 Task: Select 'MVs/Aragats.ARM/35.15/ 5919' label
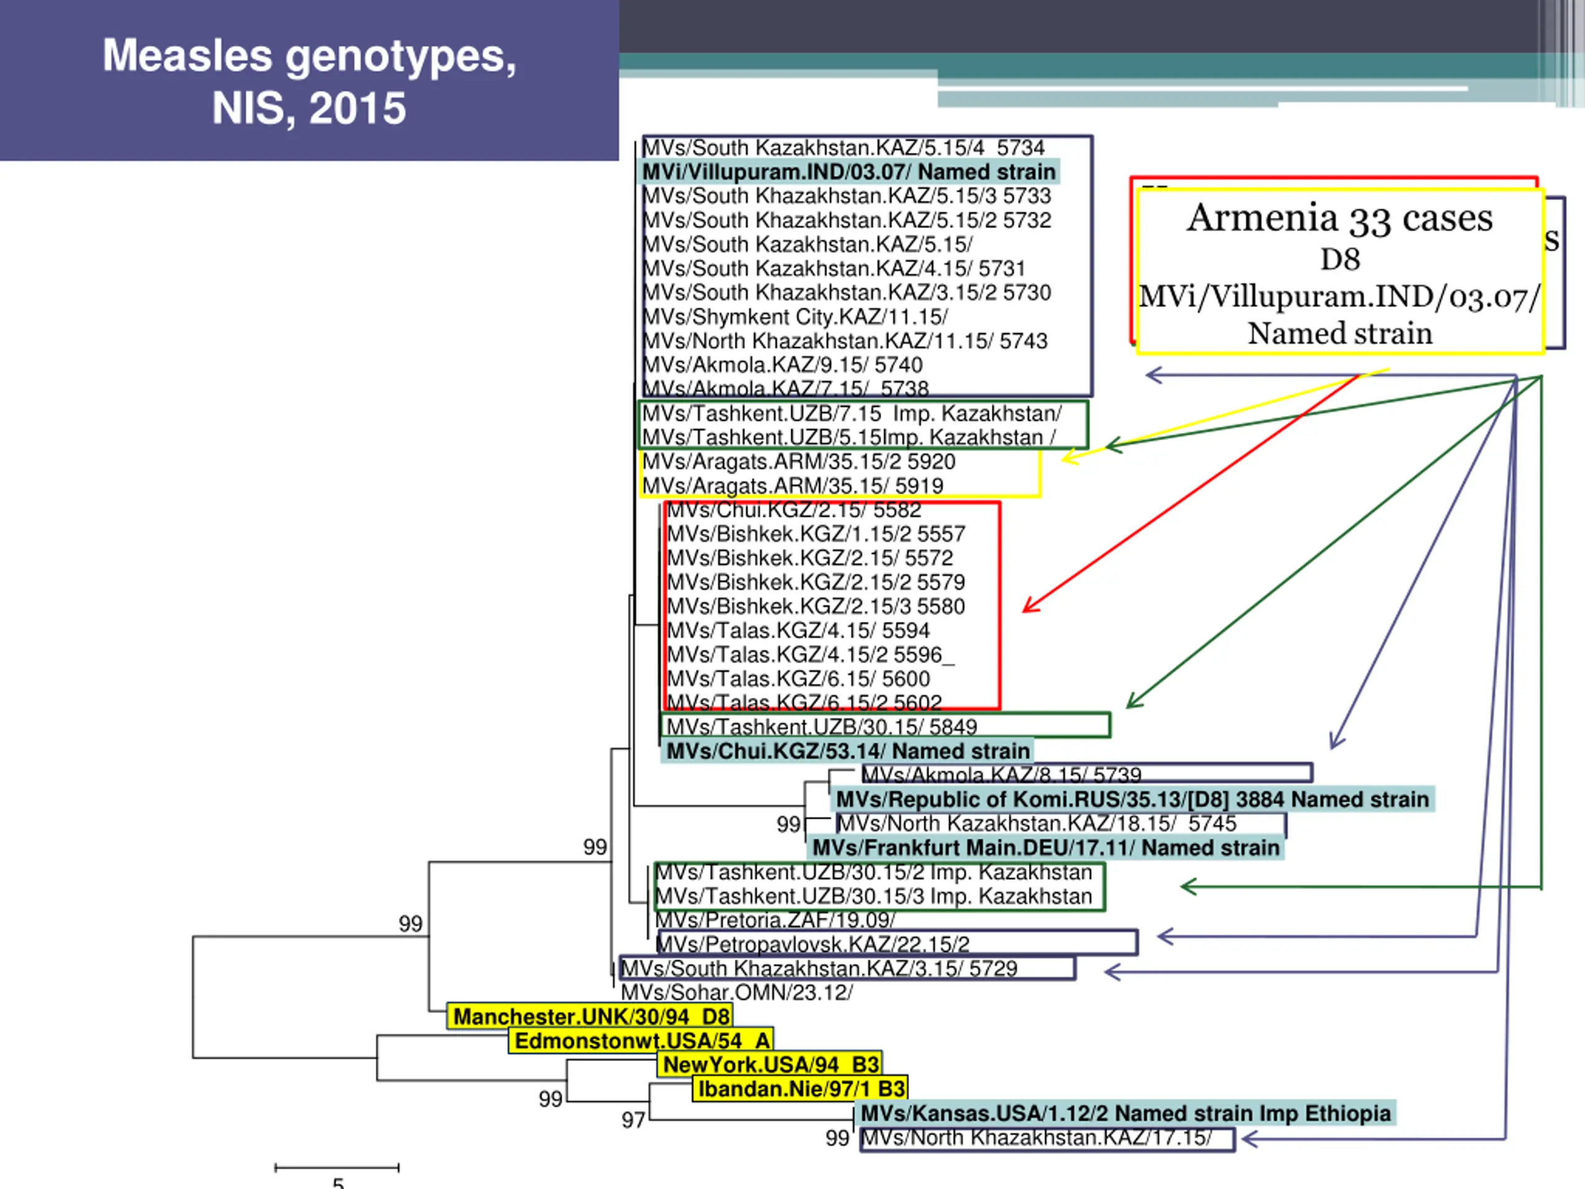click(x=793, y=486)
